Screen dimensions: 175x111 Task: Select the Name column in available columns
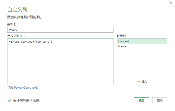pos(142,46)
